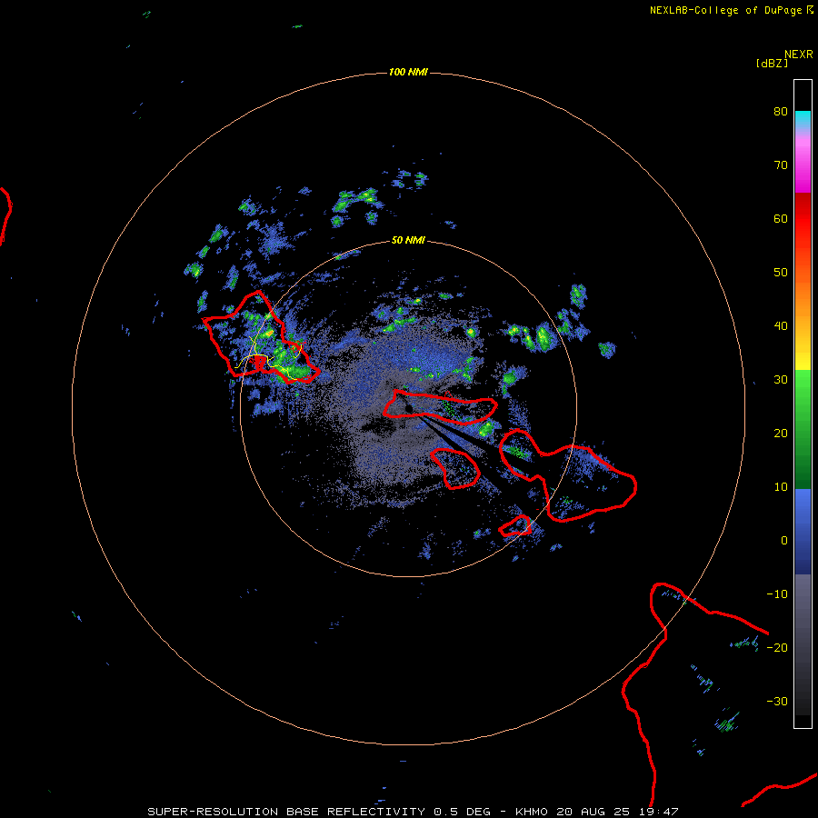Click the dBZ units label

pos(772,64)
